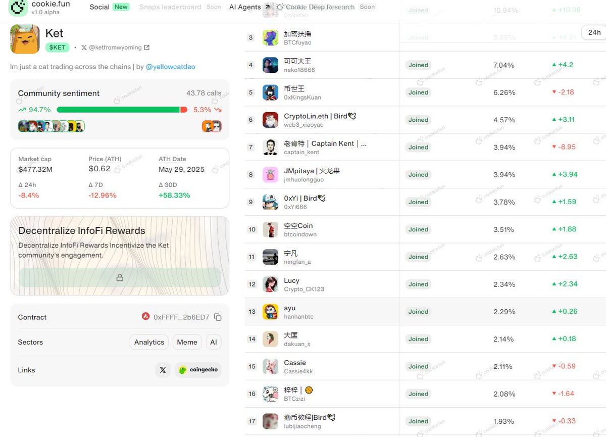Image resolution: width=606 pixels, height=437 pixels.
Task: Select the Lucy name in row 12
Action: click(x=291, y=280)
